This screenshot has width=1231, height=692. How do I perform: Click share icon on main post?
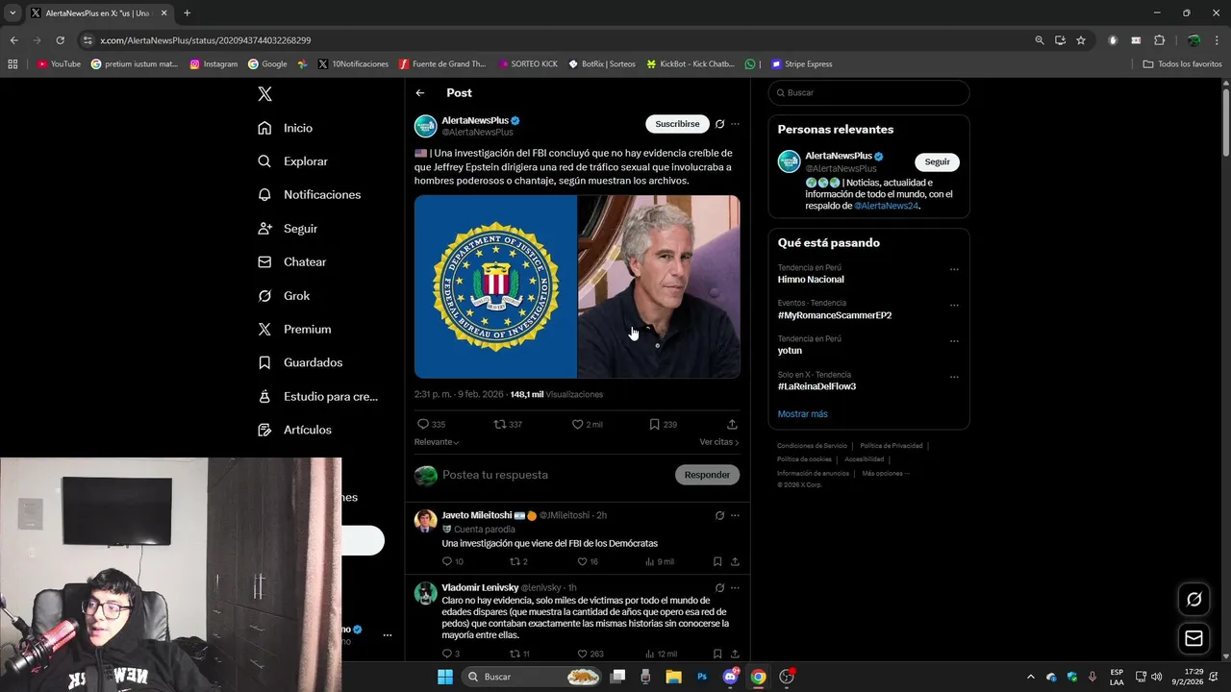pyautogui.click(x=732, y=424)
